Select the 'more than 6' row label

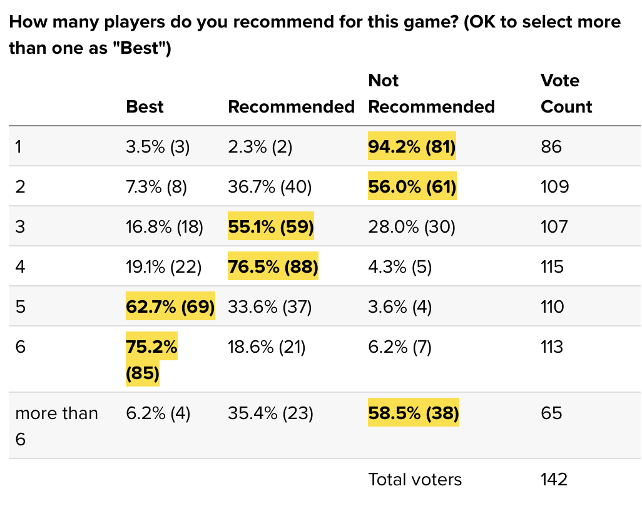[x=56, y=426]
